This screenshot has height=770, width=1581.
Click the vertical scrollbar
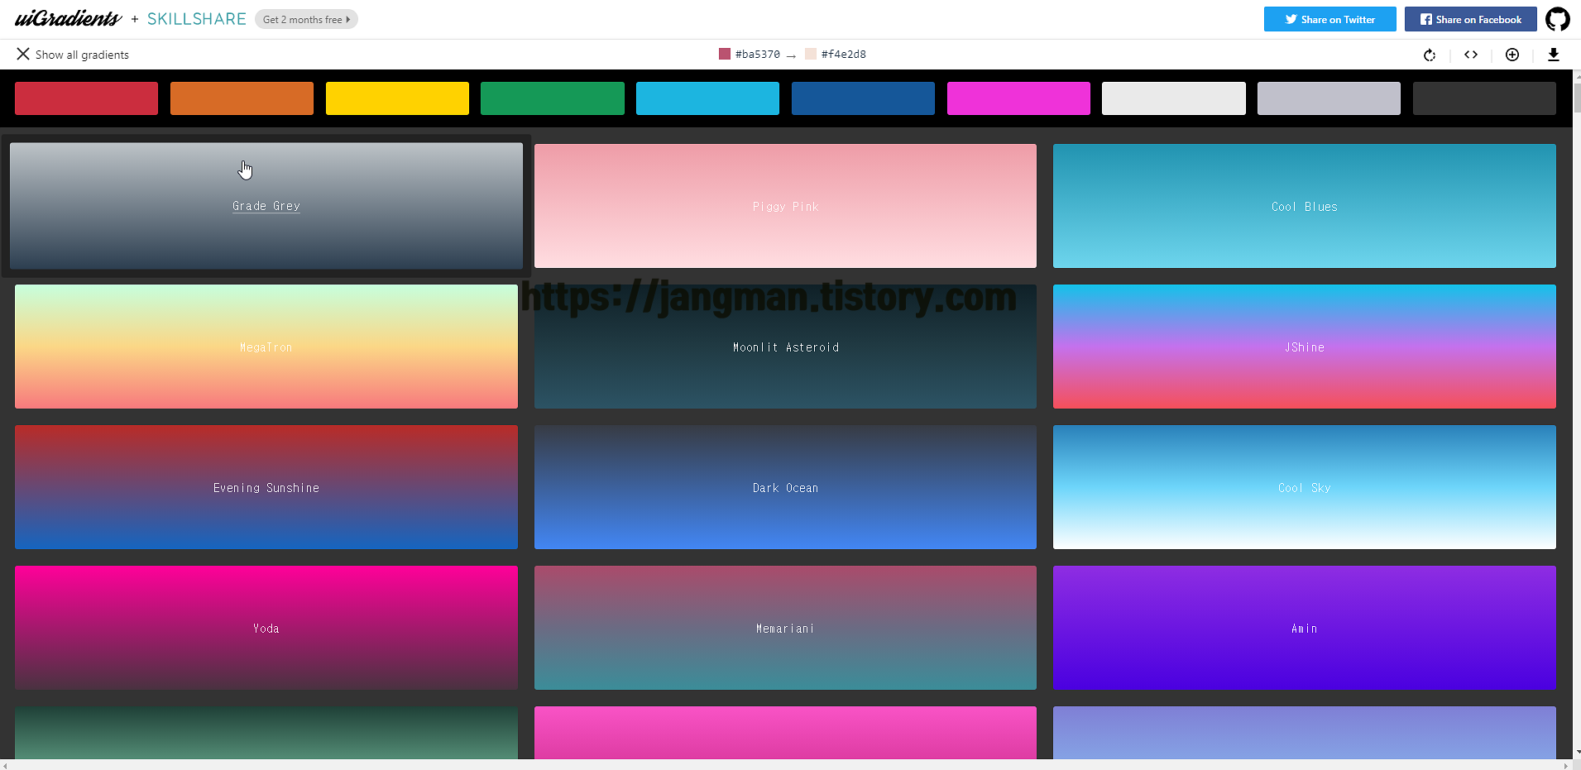coord(1577,414)
